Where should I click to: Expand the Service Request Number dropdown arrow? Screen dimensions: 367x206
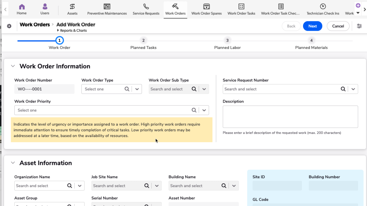(353, 89)
